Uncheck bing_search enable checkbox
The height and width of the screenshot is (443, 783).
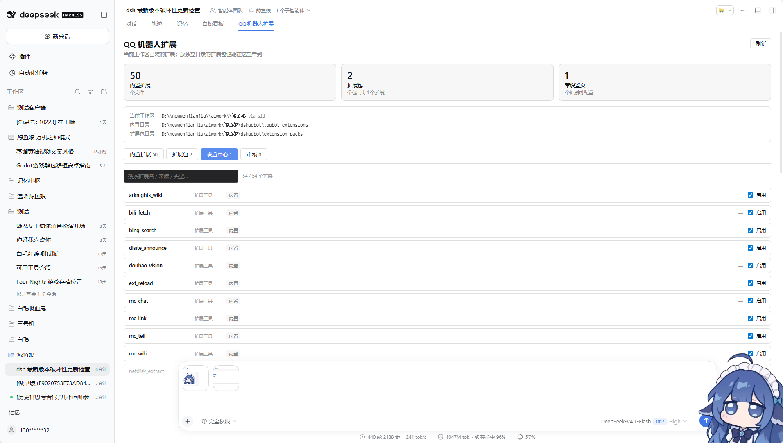pos(750,231)
